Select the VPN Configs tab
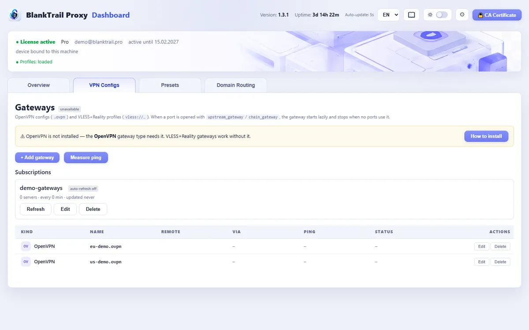 click(x=104, y=85)
